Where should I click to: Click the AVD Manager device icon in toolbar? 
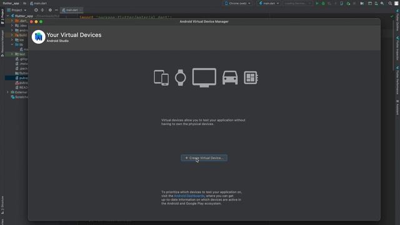tap(376, 3)
